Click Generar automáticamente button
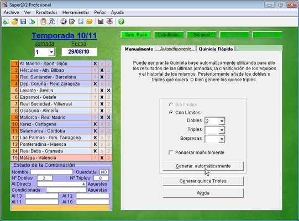 pyautogui.click(x=203, y=166)
